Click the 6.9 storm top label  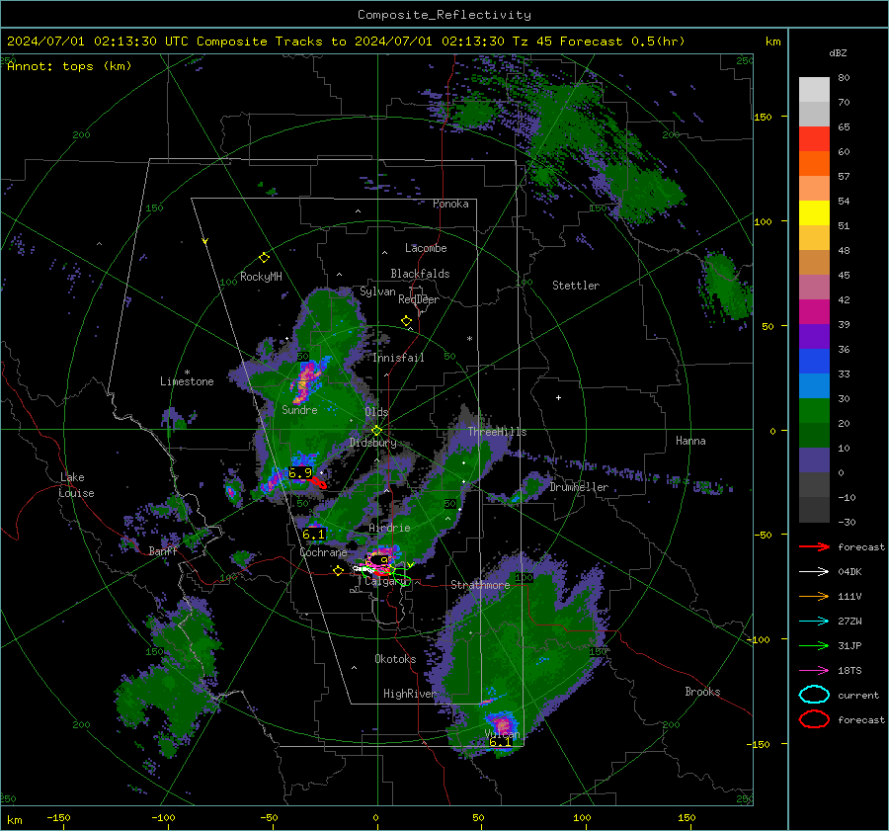pos(300,472)
